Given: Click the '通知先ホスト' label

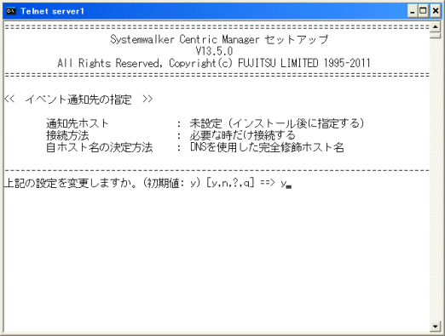Looking at the screenshot, I should pyautogui.click(x=78, y=123).
